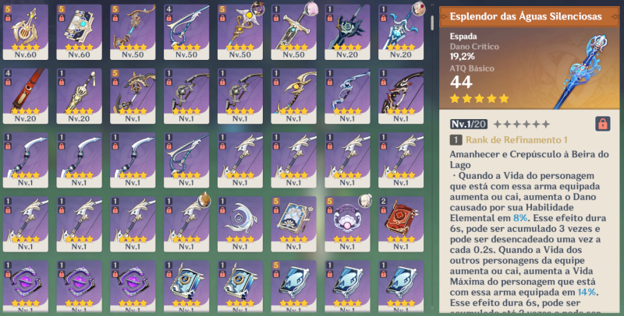Toggle the lock icon on the Nv.60 lyre card

(8, 18)
